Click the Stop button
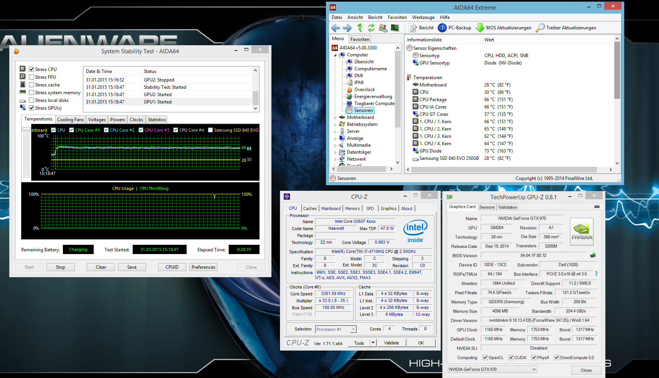 click(61, 267)
